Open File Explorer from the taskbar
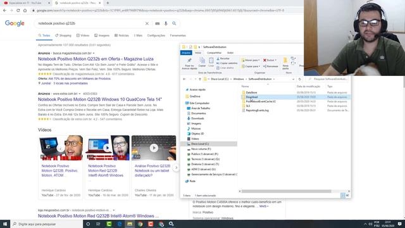405x228 pixels. pyautogui.click(x=130, y=224)
